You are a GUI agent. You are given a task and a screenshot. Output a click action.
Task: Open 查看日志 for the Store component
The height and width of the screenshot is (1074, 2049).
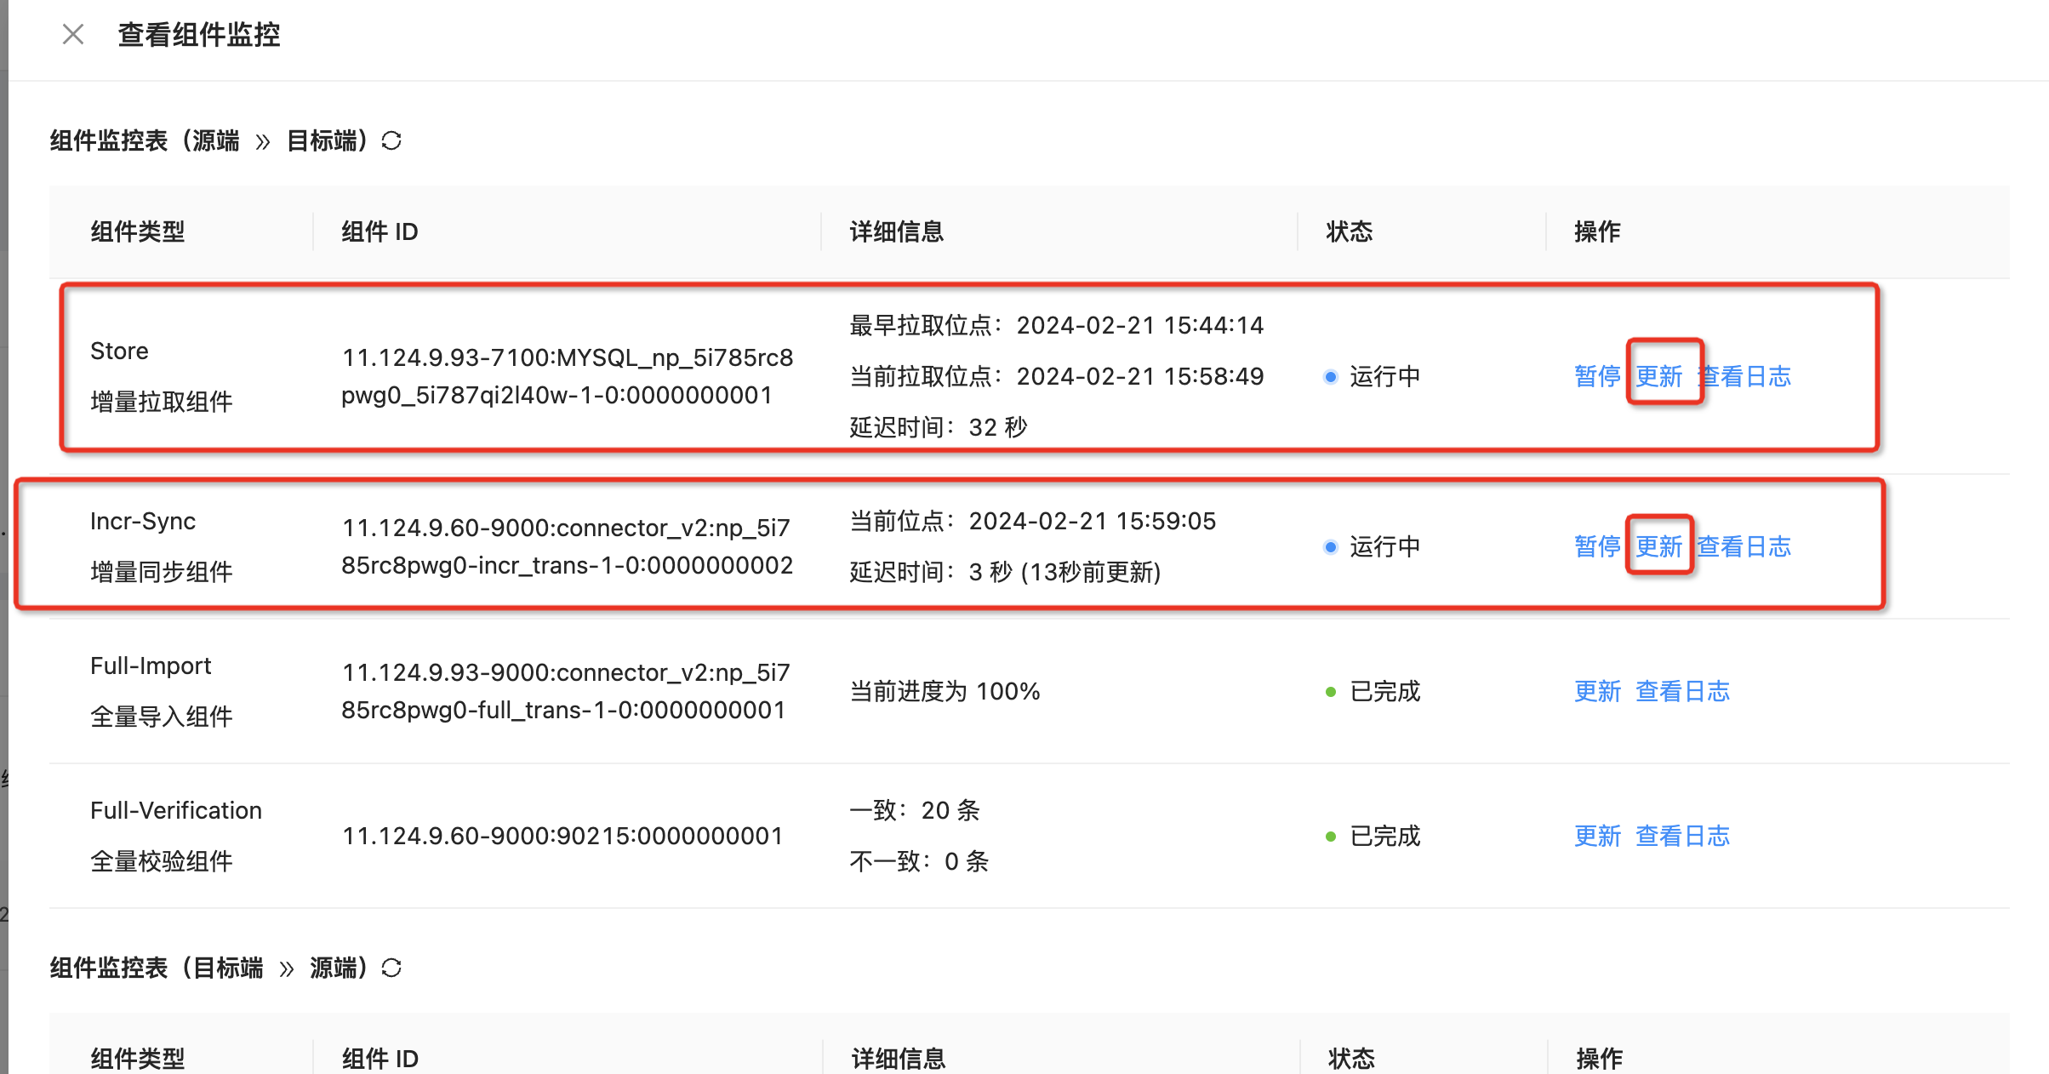(x=1744, y=376)
